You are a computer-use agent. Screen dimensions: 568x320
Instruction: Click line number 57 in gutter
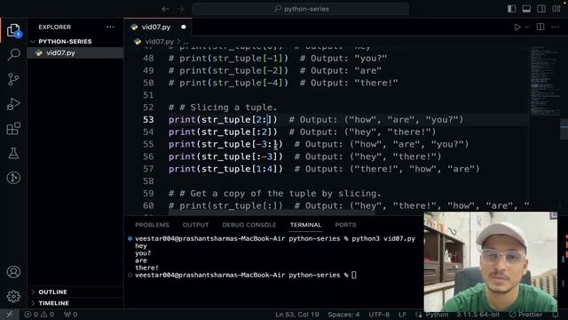[148, 169]
